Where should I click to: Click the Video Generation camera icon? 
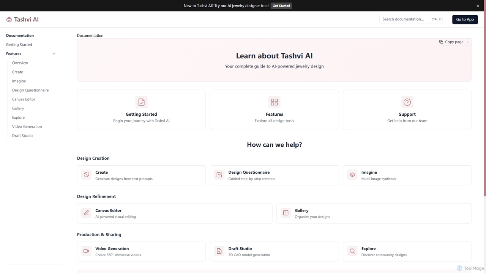(87, 251)
